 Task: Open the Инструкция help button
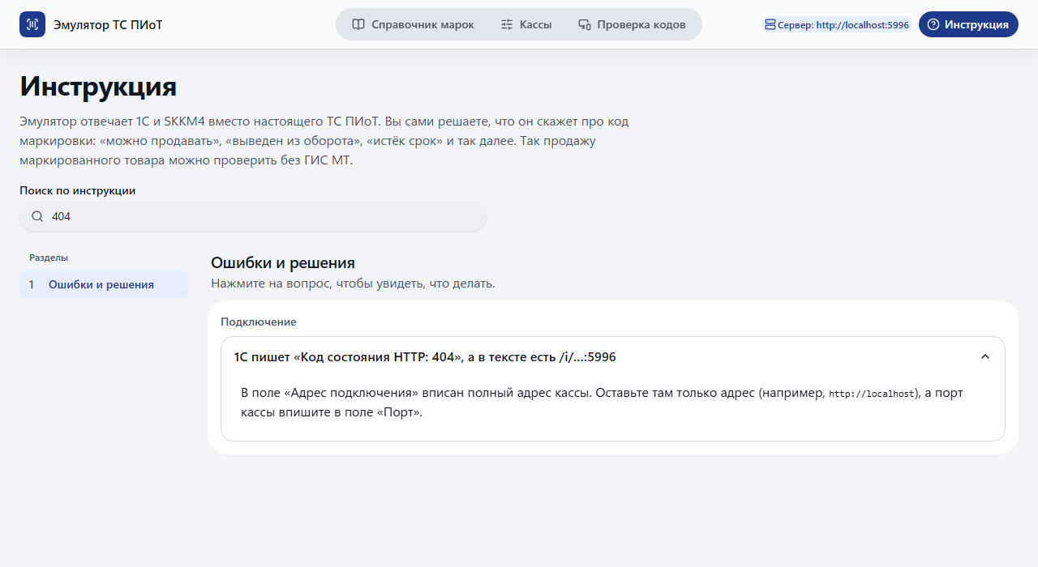pos(968,24)
